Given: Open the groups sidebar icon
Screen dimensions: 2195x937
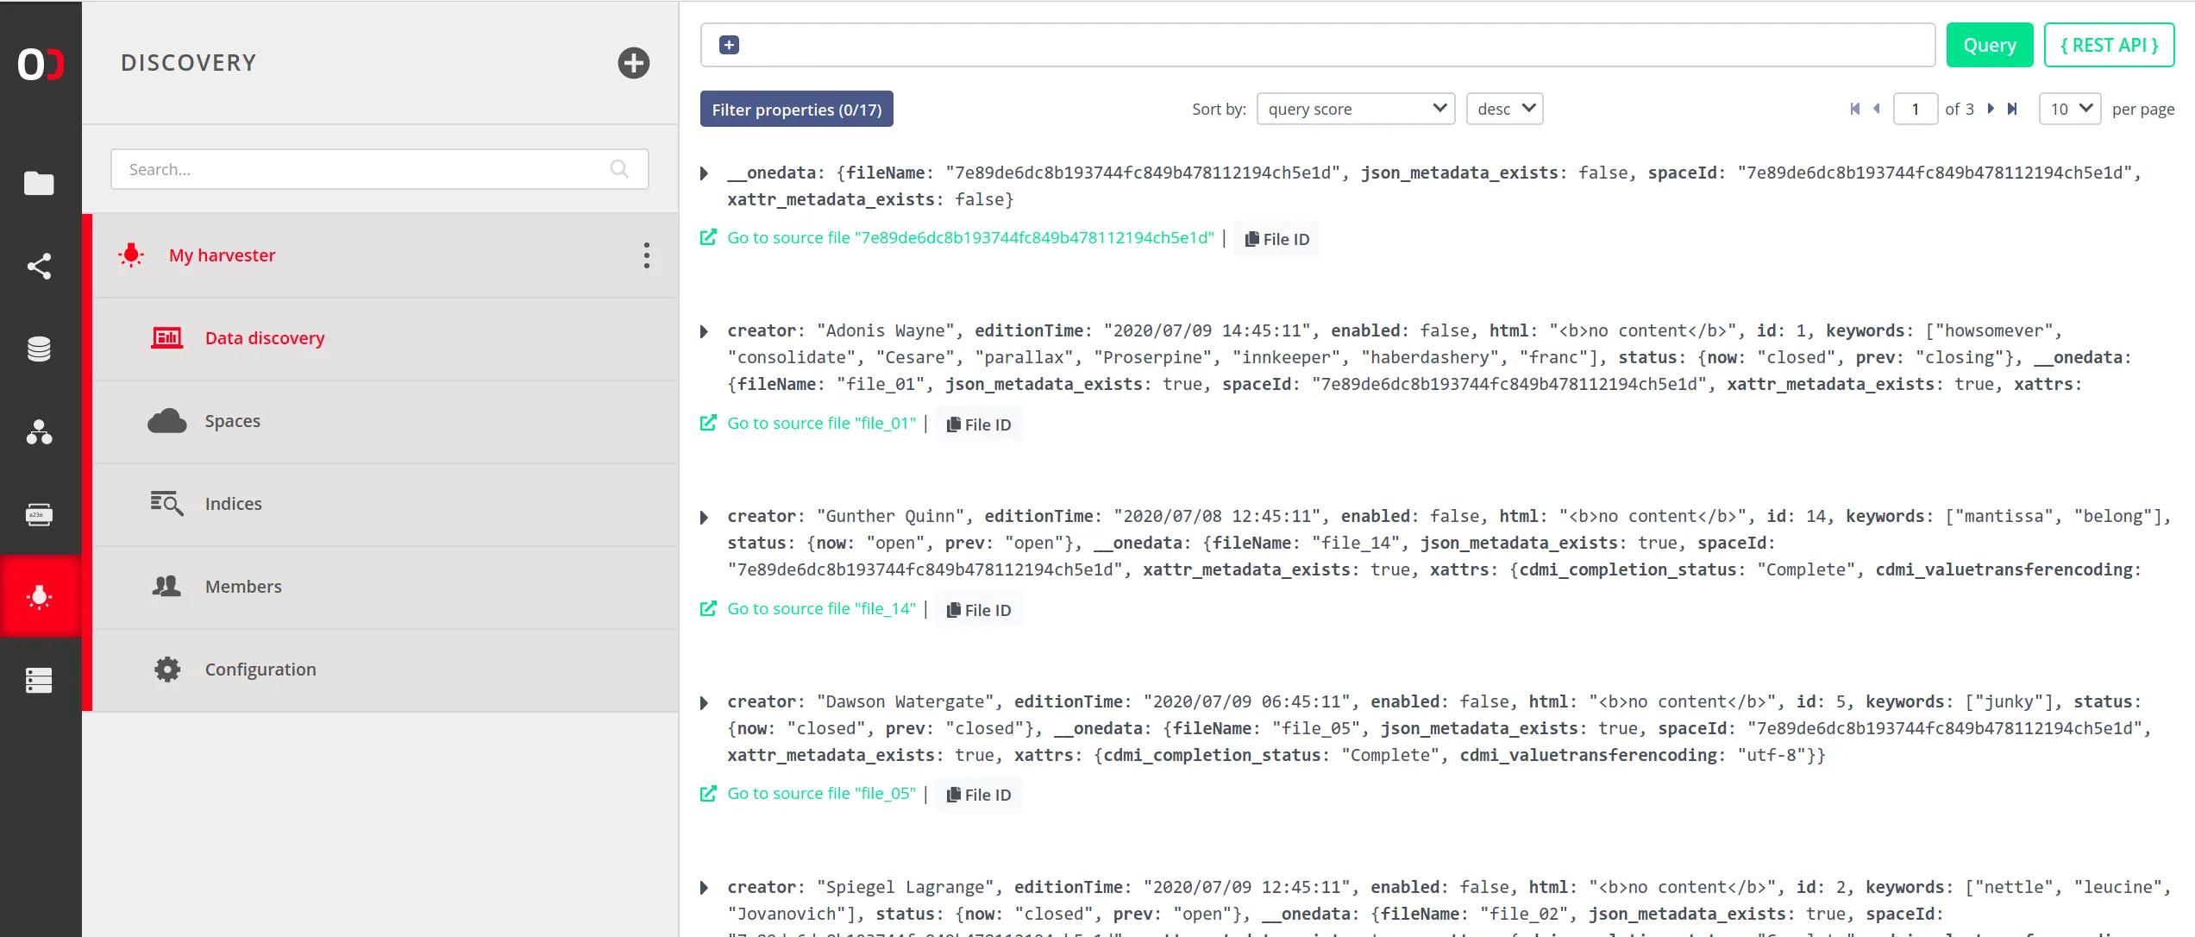Looking at the screenshot, I should (x=39, y=431).
